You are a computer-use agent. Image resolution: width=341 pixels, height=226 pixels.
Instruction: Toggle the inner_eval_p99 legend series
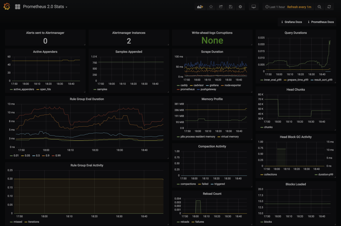(273, 80)
